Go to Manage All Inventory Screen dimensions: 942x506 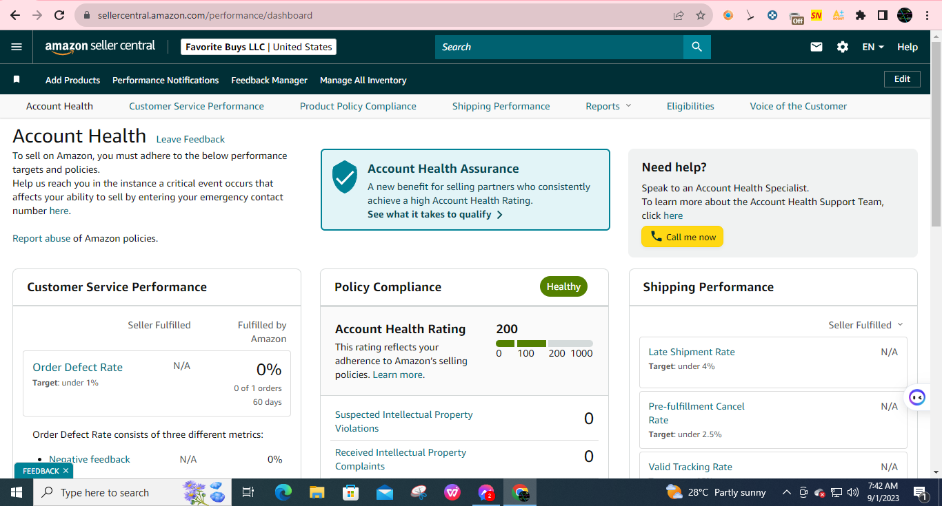point(363,80)
